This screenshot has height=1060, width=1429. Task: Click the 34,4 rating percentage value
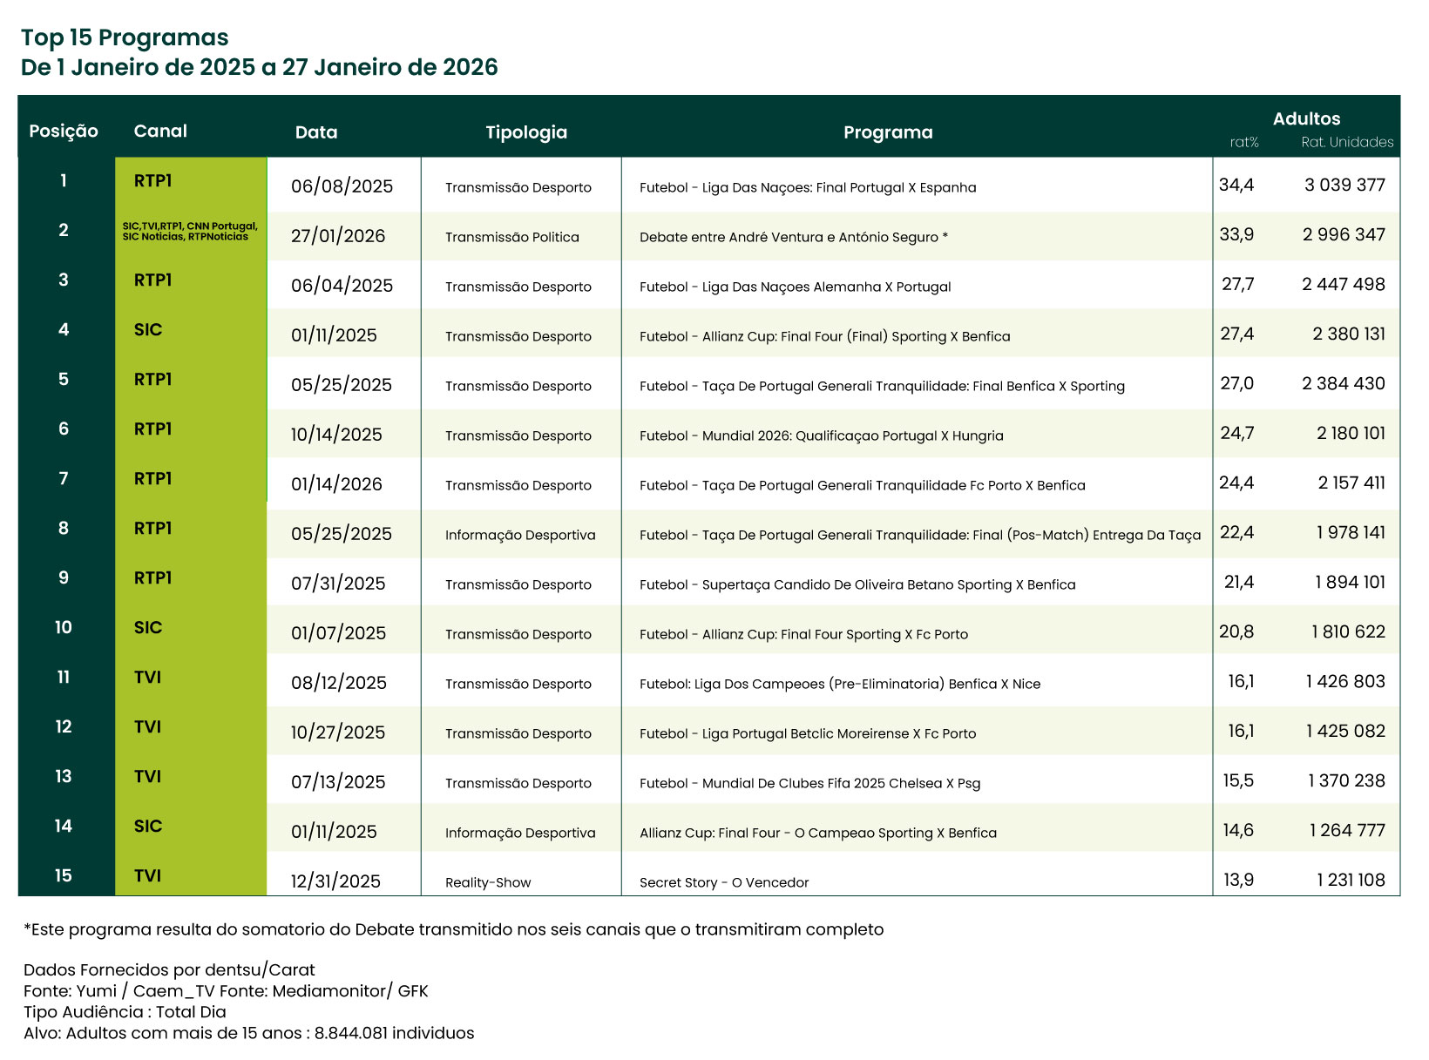tap(1236, 186)
